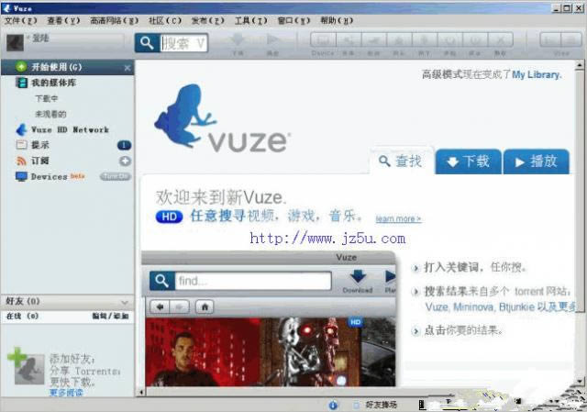Click the 登陆 login text in toolbar
The width and height of the screenshot is (587, 412).
tap(40, 38)
